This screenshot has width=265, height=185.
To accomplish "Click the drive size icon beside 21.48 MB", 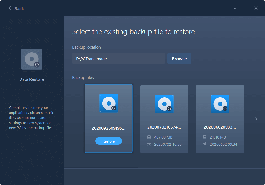I will point(205,137).
